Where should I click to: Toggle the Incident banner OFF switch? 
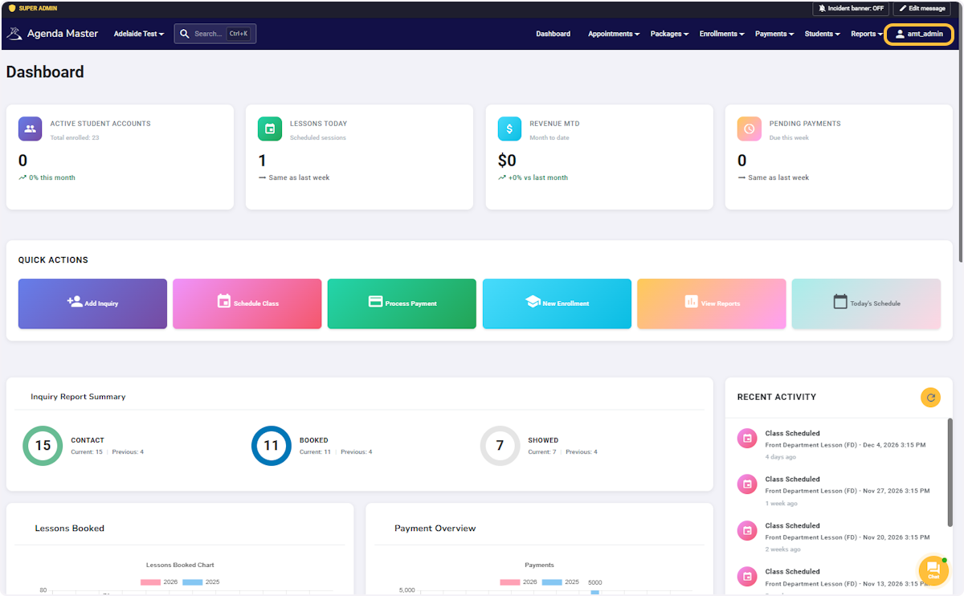pos(851,8)
